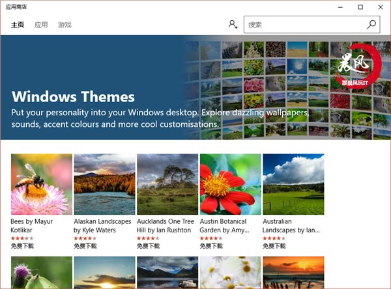Click the star rating of Australian Landscapes
Image resolution: width=391 pixels, height=289 pixels.
click(x=274, y=238)
